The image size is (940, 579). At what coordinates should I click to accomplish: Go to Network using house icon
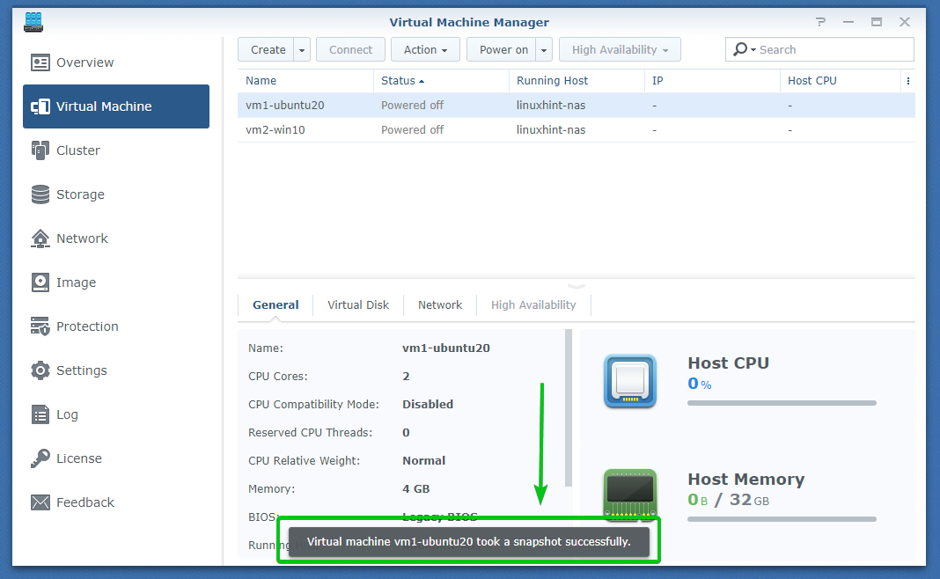[40, 238]
